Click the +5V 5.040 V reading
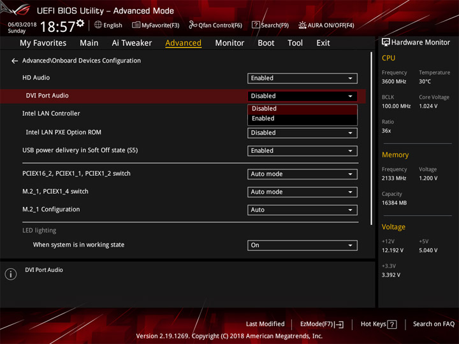Image resolution: width=459 pixels, height=344 pixels. coord(428,250)
